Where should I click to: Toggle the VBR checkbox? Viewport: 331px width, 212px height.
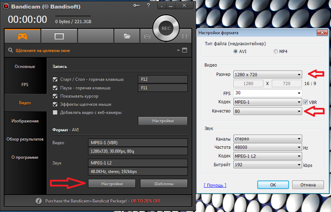305,102
